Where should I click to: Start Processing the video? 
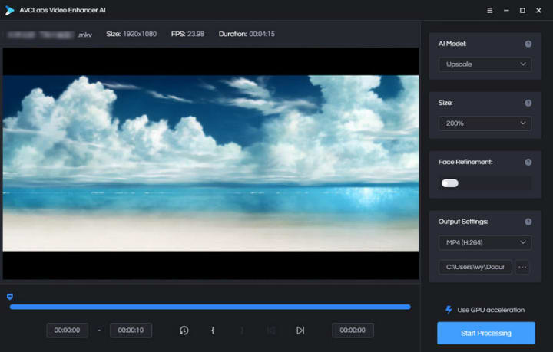(486, 333)
